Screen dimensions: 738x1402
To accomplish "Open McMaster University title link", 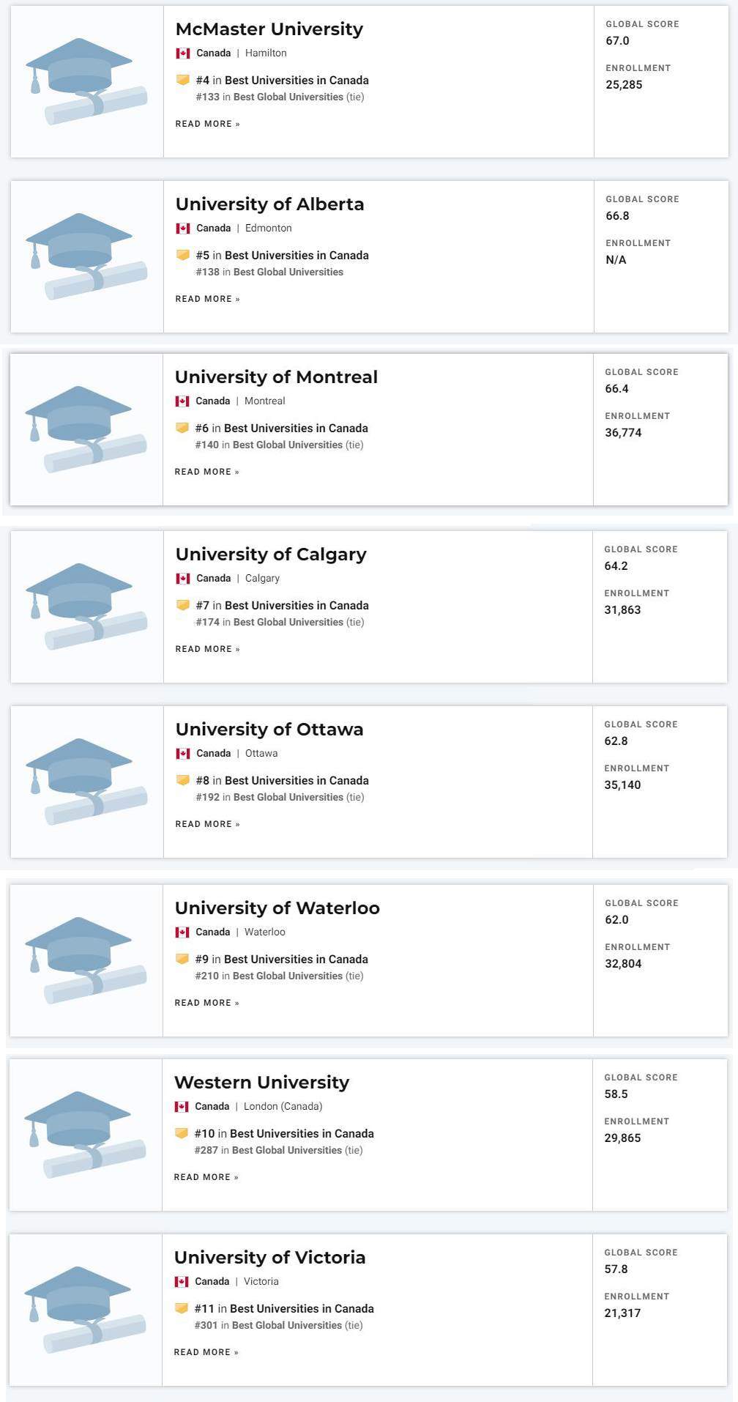I will [x=269, y=29].
